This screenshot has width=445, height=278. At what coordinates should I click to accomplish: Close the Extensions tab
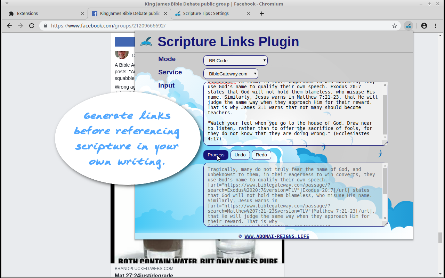pos(82,14)
